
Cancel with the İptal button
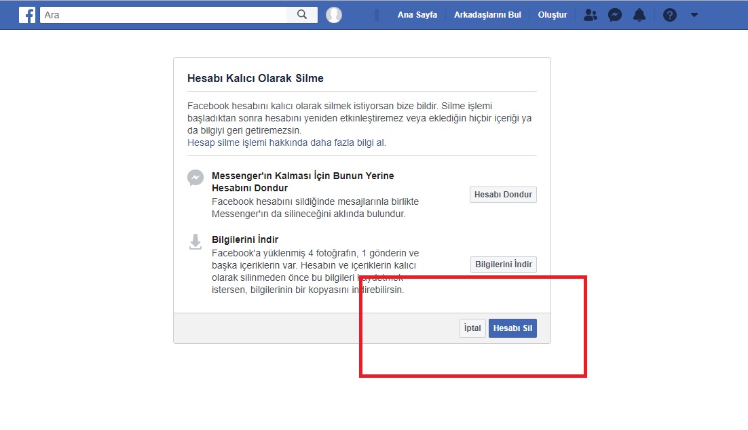click(472, 328)
